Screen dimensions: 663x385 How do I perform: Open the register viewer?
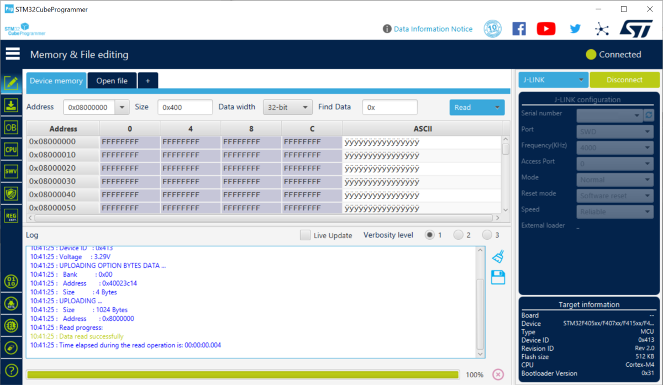(11, 215)
